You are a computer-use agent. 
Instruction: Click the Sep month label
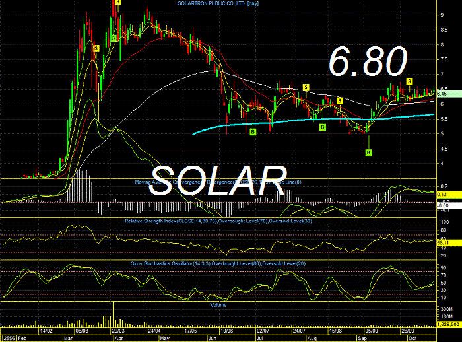362,339
